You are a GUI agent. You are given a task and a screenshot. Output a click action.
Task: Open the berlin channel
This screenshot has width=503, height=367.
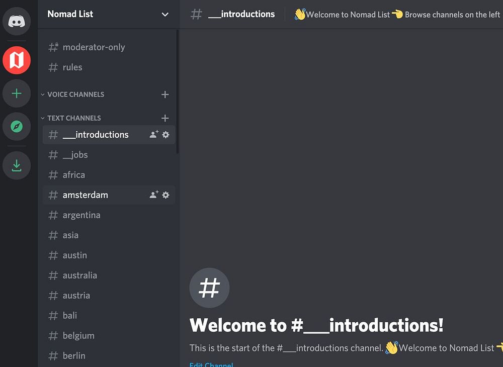109,356
